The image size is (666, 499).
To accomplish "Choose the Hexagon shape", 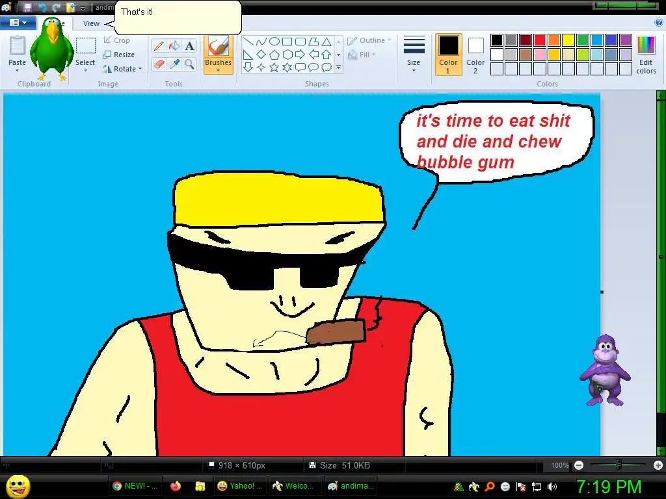I will 287,55.
